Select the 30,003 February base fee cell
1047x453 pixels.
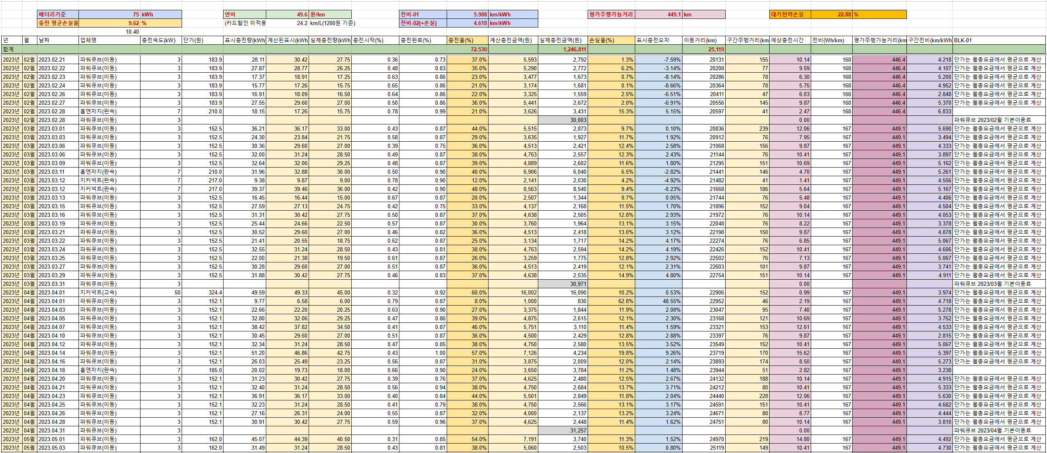(563, 120)
